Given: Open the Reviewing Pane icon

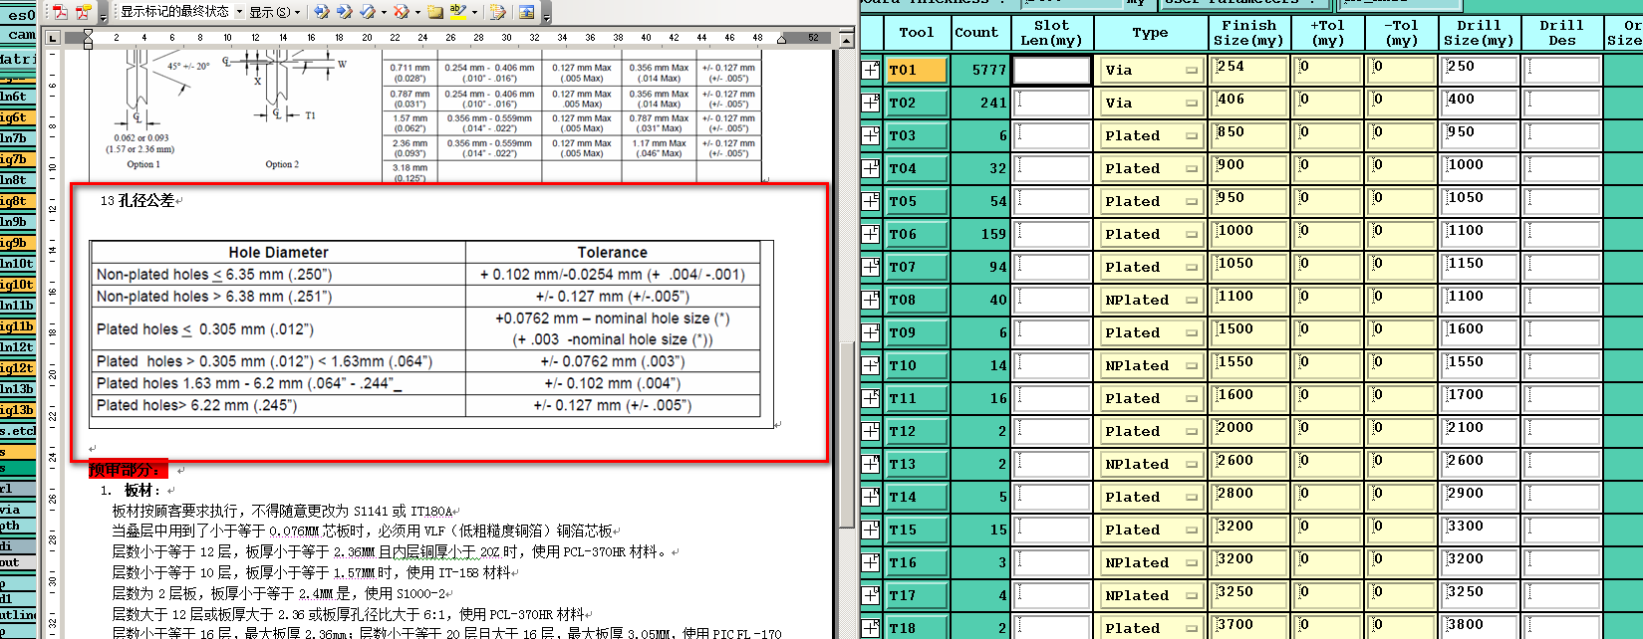Looking at the screenshot, I should click(526, 12).
